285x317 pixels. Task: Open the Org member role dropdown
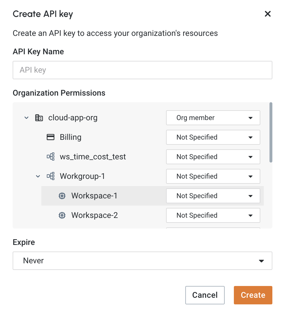pos(213,118)
